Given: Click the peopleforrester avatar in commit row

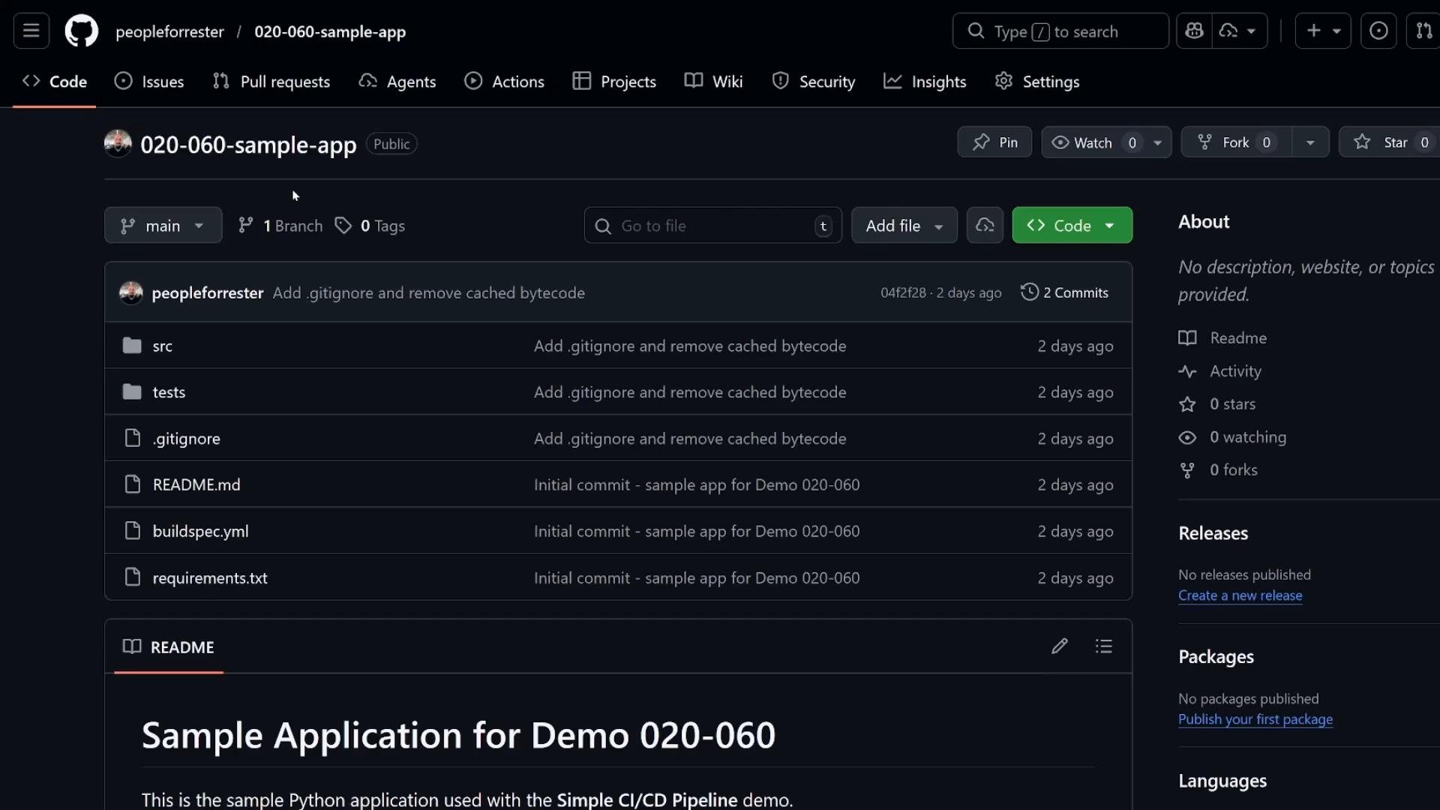Looking at the screenshot, I should [131, 292].
